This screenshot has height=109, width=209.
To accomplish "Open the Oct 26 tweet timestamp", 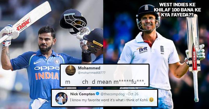I will (133, 94).
